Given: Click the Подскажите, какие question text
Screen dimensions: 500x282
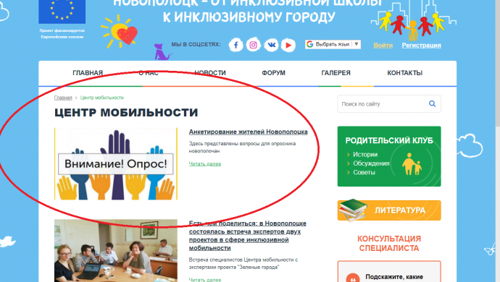Looking at the screenshot, I should point(394,277).
